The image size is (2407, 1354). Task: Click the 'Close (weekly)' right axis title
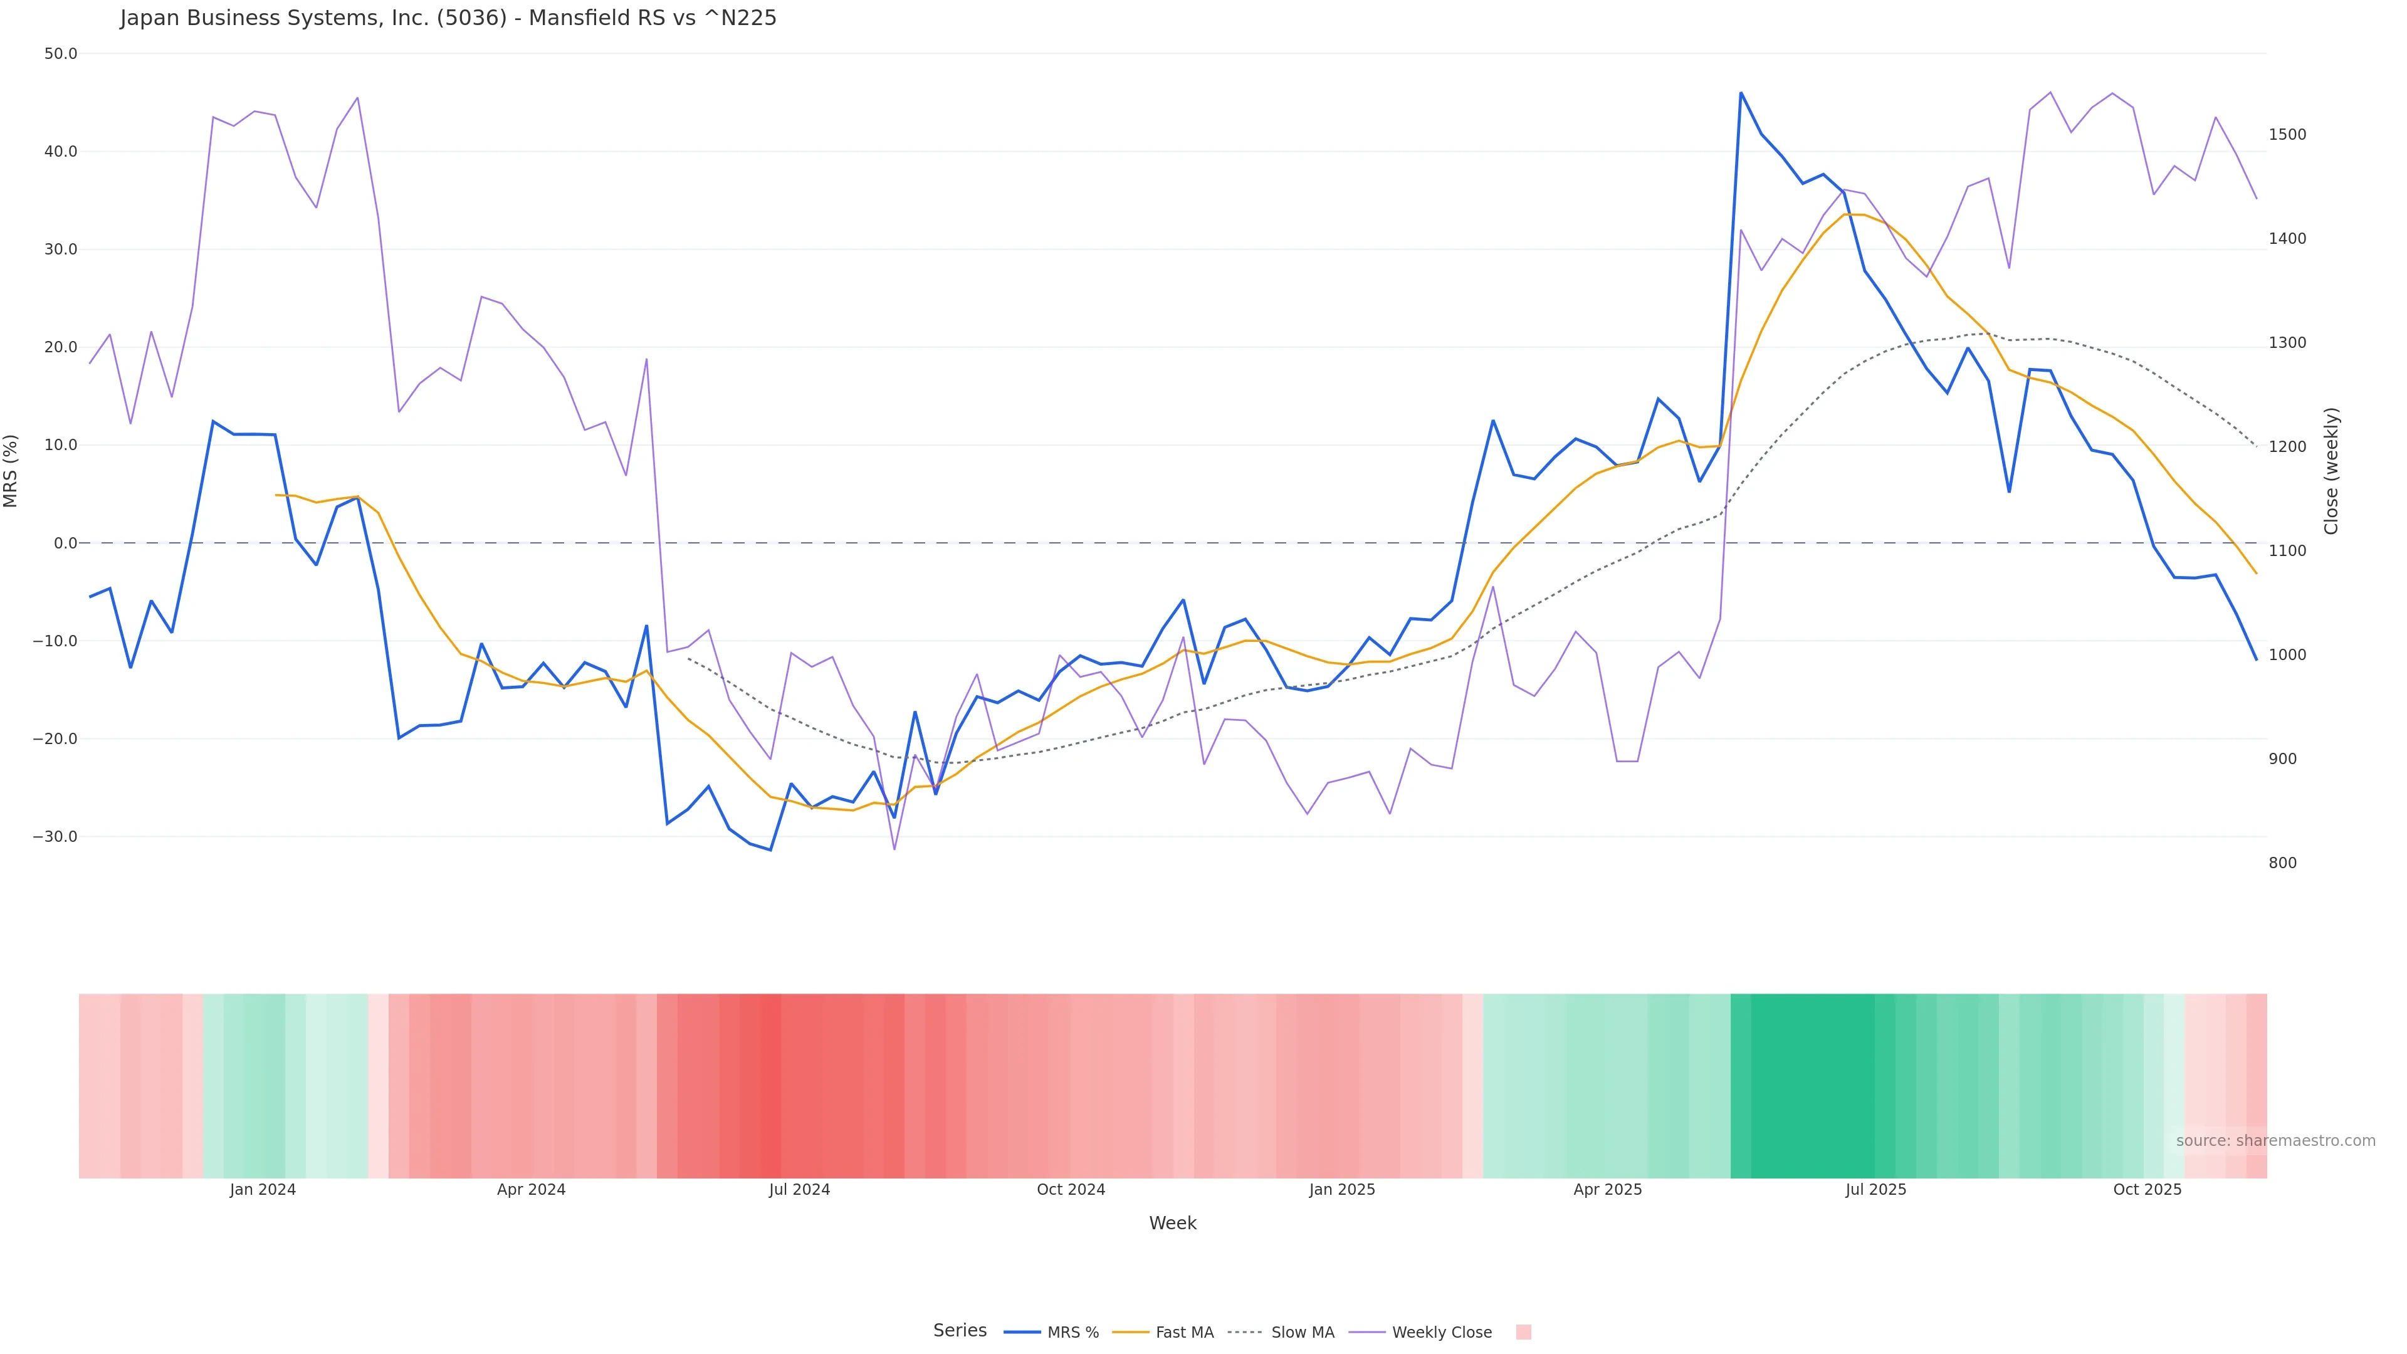(x=2331, y=470)
